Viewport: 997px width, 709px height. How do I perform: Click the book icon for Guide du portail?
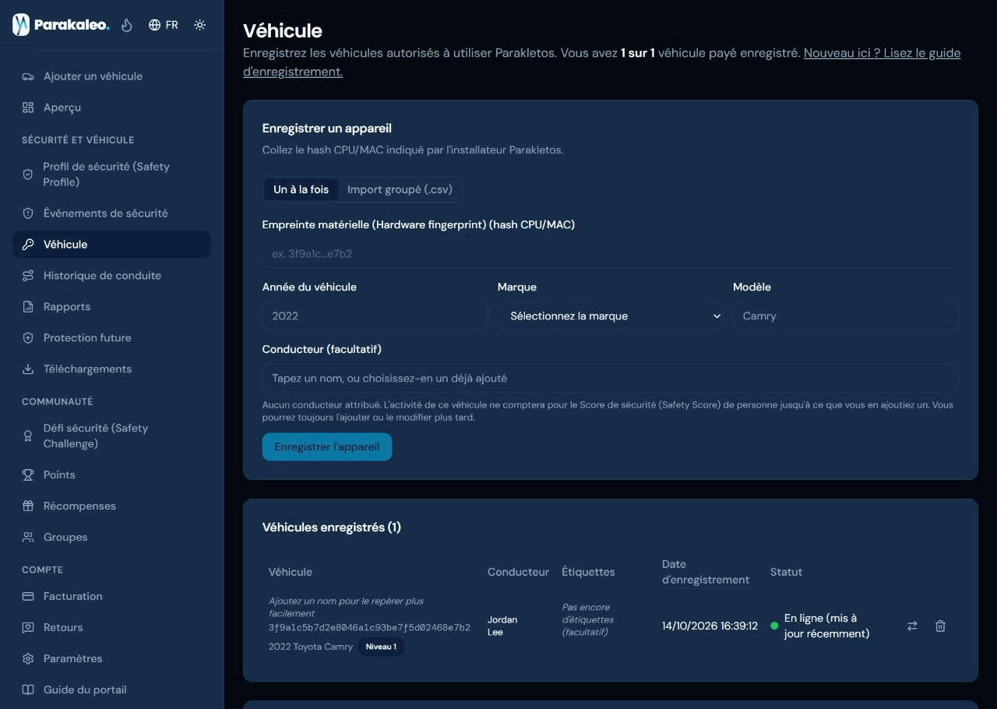28,690
